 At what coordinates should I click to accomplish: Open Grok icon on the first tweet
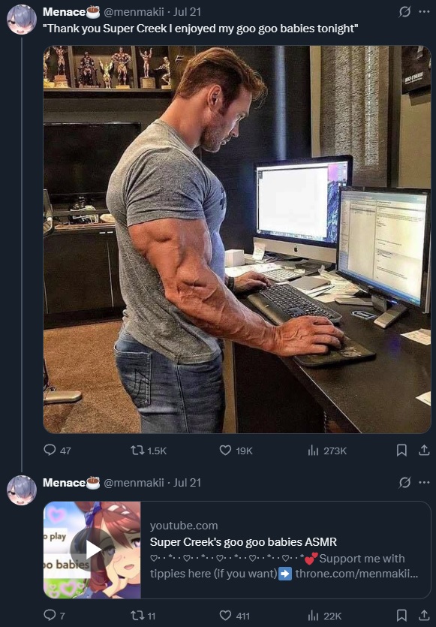[x=404, y=12]
